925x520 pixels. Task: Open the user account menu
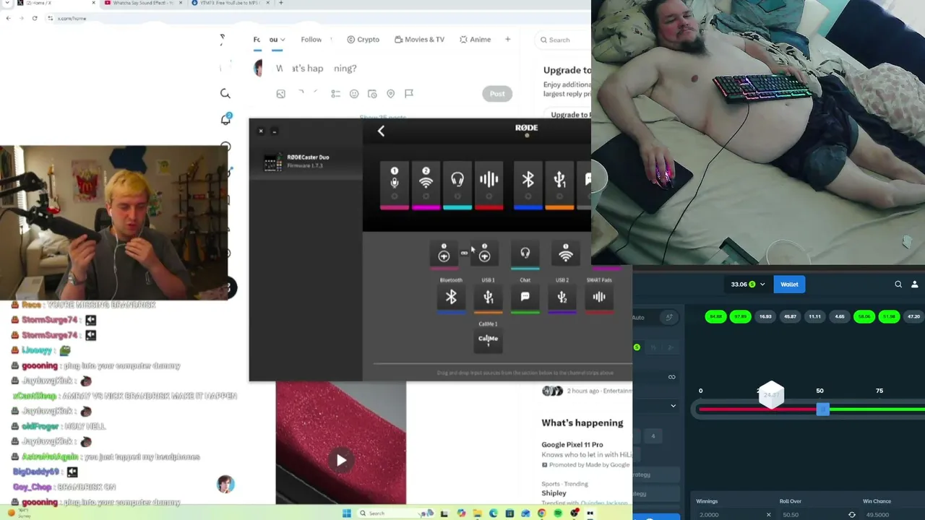click(915, 285)
